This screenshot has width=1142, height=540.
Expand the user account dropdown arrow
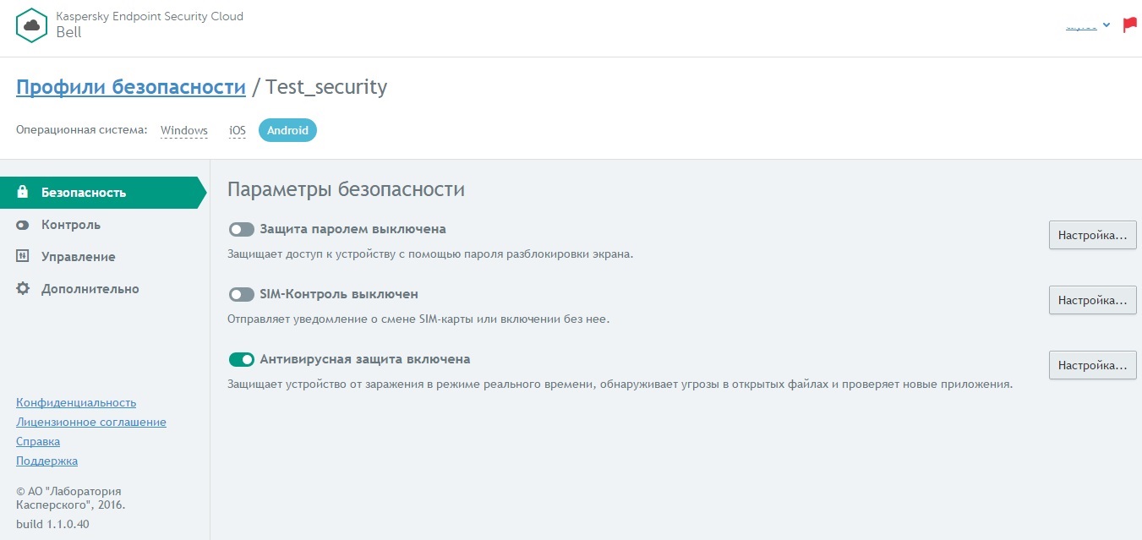(x=1106, y=25)
